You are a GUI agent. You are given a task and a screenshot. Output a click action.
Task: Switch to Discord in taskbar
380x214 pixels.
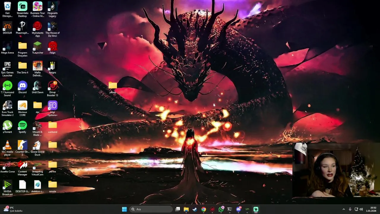(238, 209)
